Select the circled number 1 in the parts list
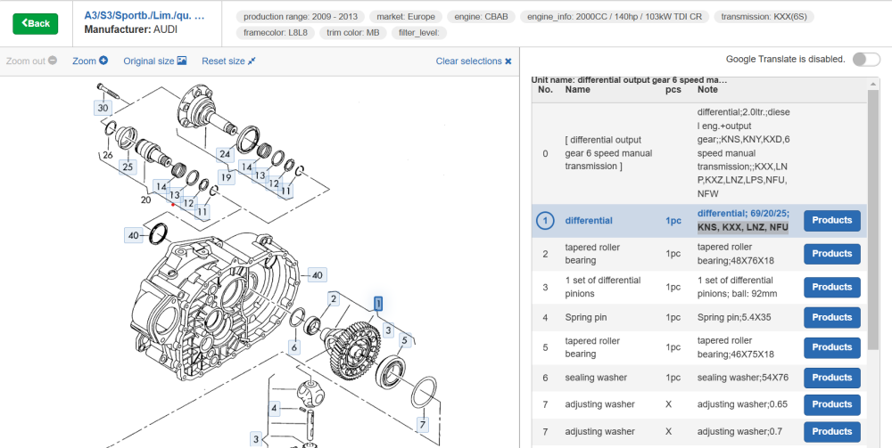 coord(545,220)
